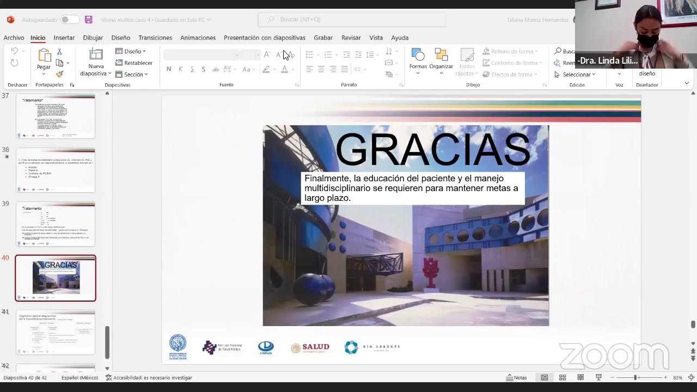Image resolution: width=697 pixels, height=392 pixels.
Task: Click the Cut scissors icon
Action: point(59,51)
